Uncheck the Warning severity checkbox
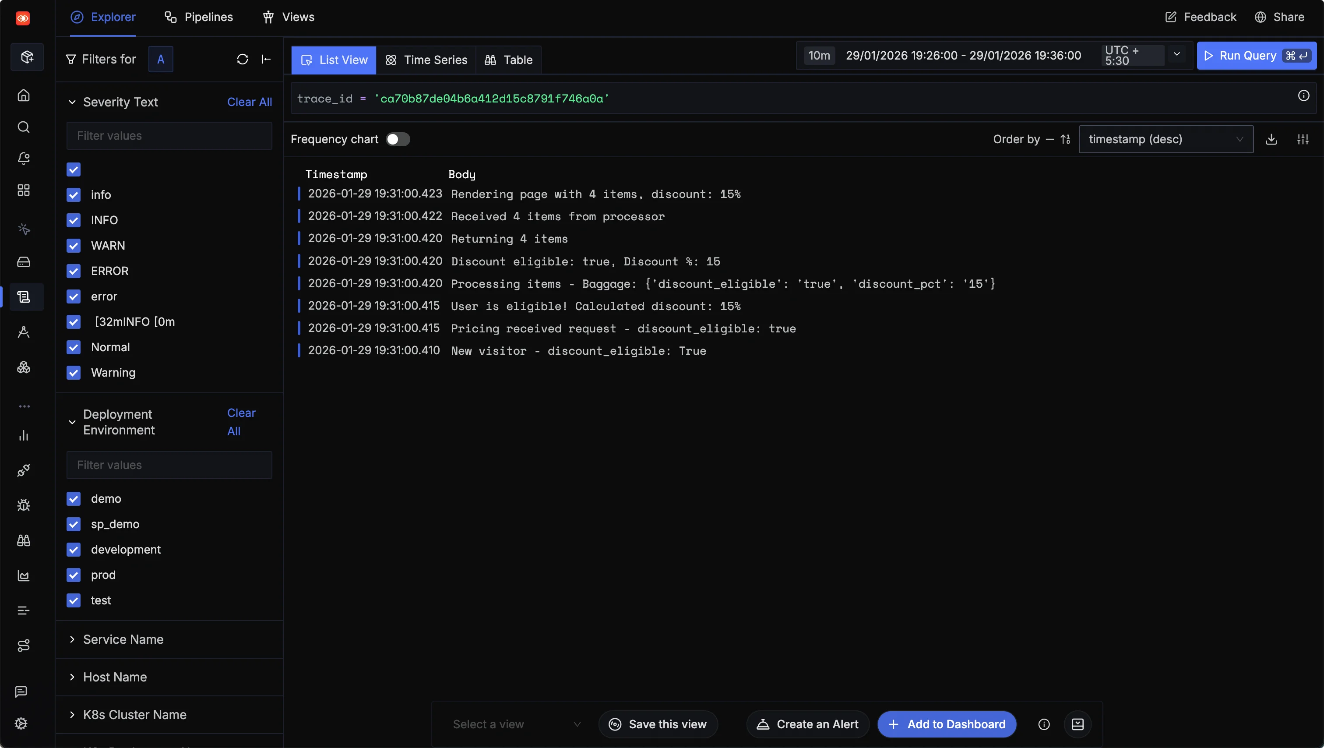Viewport: 1324px width, 748px height. coord(74,373)
